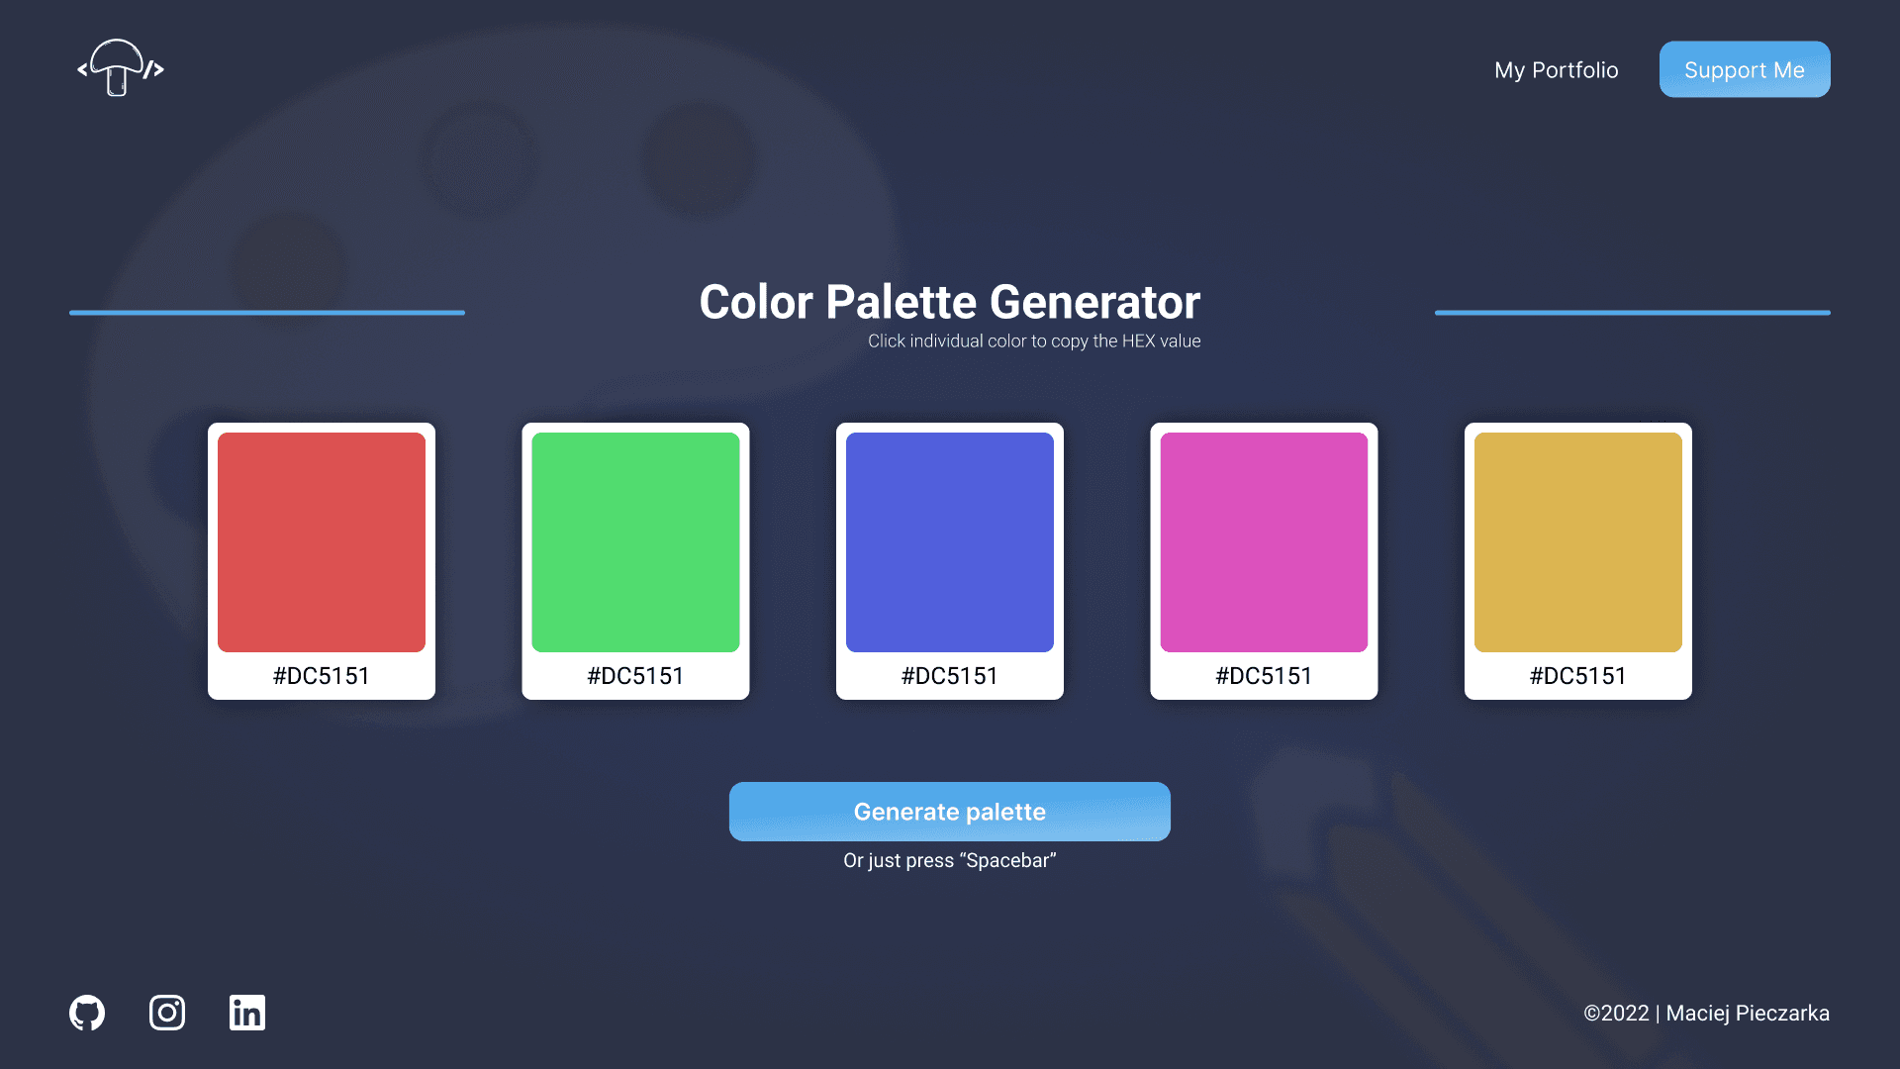This screenshot has height=1069, width=1900.
Task: Click the Color Palette Generator heading
Action: pos(949,302)
